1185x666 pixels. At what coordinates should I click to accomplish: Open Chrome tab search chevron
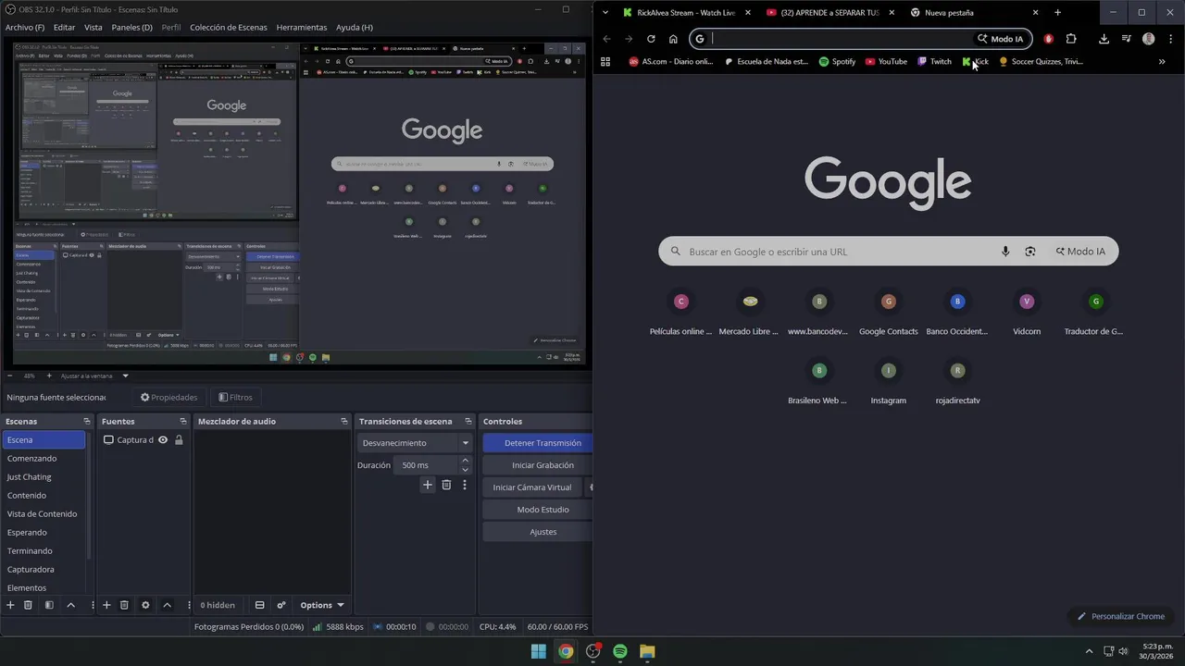605,13
